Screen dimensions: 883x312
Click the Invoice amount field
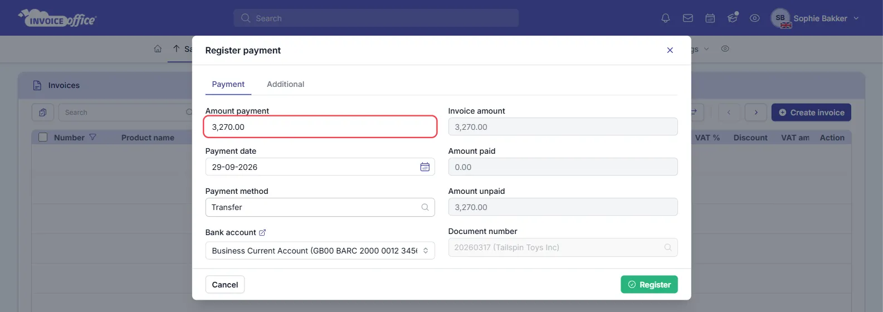click(x=563, y=127)
